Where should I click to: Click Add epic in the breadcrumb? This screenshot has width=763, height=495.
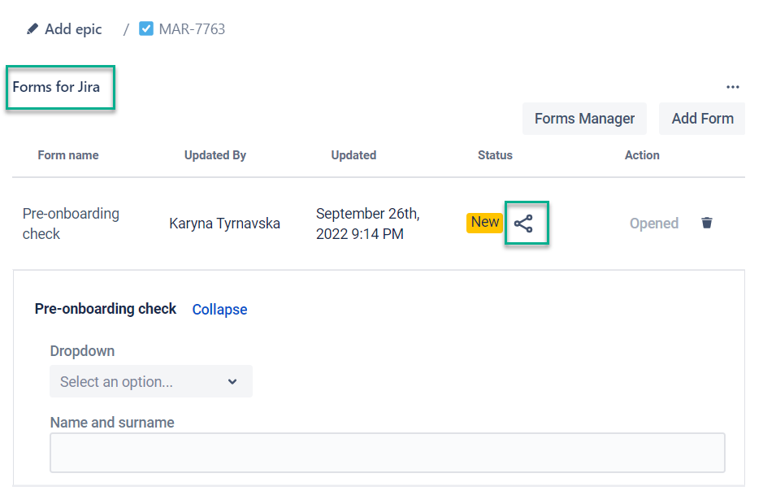pyautogui.click(x=73, y=29)
